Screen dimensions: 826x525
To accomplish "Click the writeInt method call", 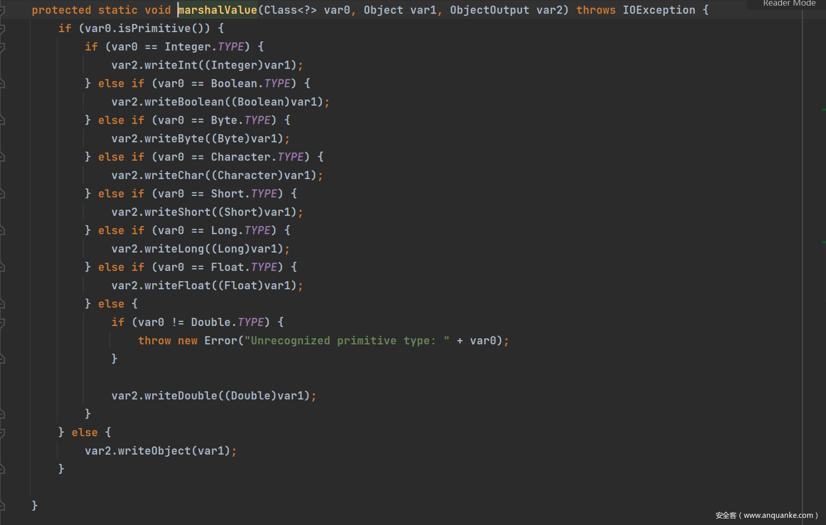I will [x=171, y=65].
